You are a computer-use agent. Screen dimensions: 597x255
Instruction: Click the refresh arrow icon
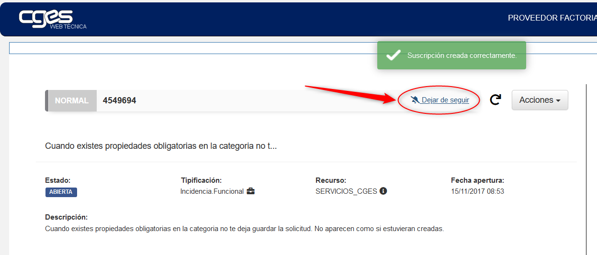496,100
